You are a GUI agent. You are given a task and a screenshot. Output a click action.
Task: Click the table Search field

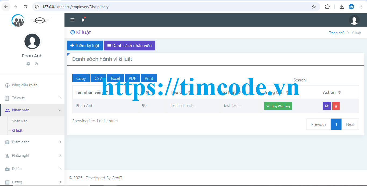[x=334, y=80]
